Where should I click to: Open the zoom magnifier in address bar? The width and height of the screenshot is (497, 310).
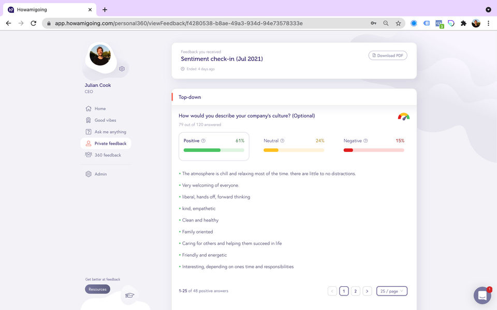pos(386,23)
